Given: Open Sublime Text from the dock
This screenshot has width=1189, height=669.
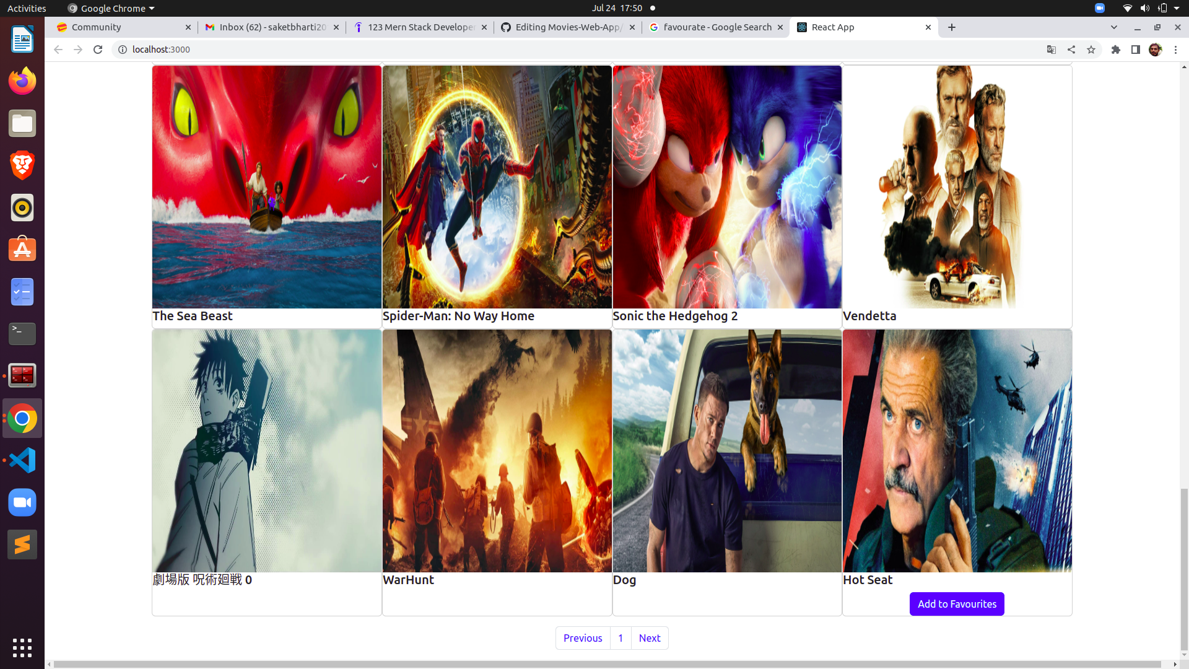Looking at the screenshot, I should 22,544.
